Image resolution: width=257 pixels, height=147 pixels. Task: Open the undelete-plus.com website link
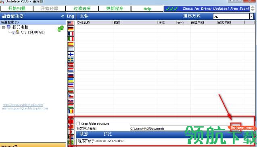23,105
